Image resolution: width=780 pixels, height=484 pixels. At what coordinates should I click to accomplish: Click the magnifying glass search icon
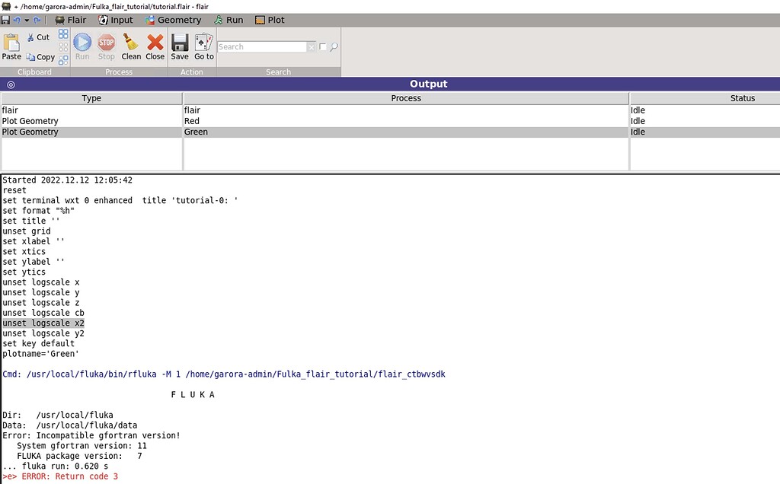[334, 47]
